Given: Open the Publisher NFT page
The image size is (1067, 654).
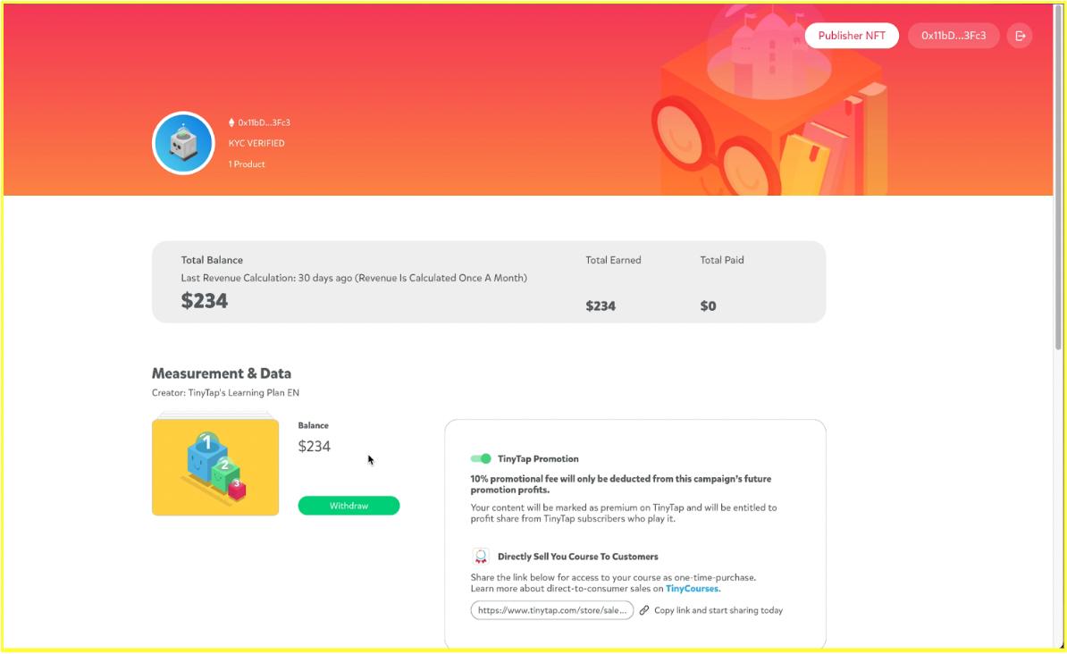Looking at the screenshot, I should 852,36.
